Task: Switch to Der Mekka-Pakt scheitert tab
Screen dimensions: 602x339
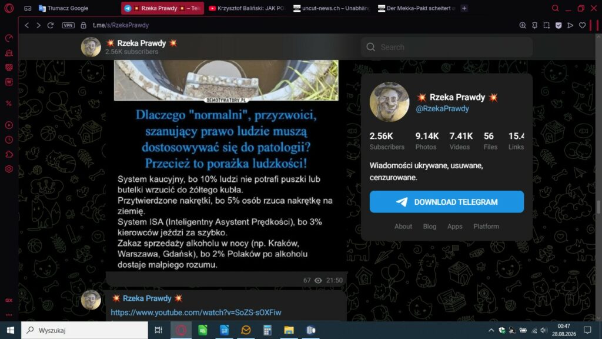Action: point(416,8)
